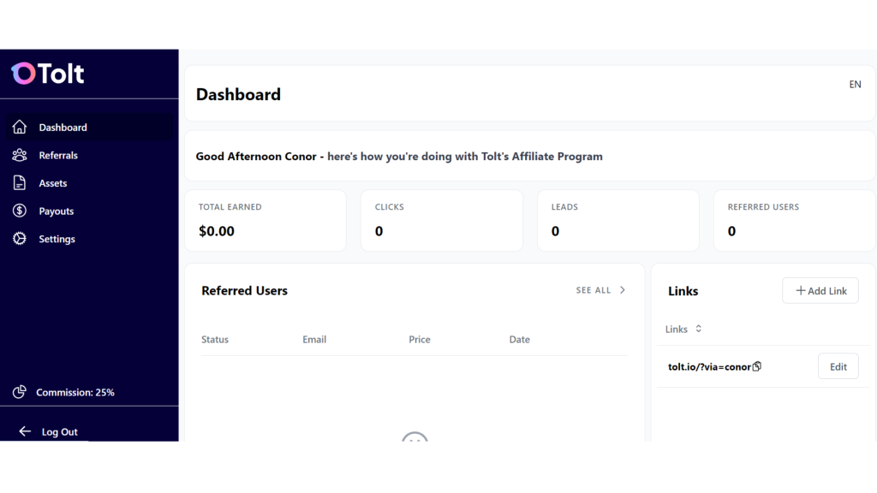Copy the tolt.io/?via=conor link

(757, 366)
